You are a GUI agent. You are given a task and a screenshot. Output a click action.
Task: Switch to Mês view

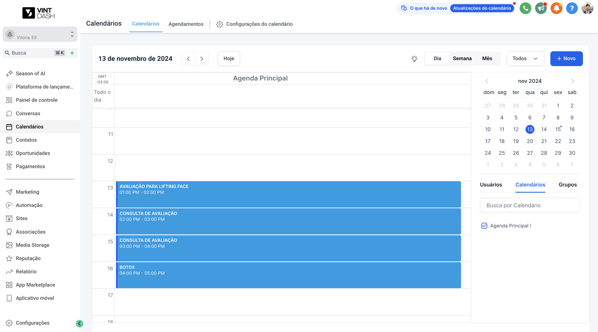point(487,59)
